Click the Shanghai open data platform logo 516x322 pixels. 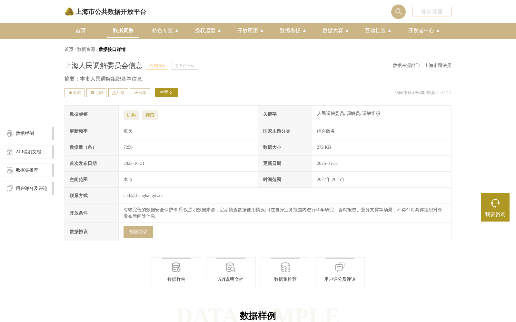tap(105, 12)
